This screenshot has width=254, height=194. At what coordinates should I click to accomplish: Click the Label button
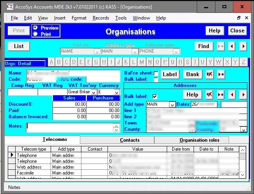coord(170,74)
